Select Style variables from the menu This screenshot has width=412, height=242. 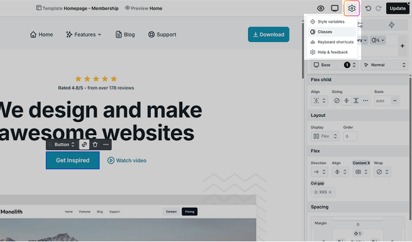[332, 21]
